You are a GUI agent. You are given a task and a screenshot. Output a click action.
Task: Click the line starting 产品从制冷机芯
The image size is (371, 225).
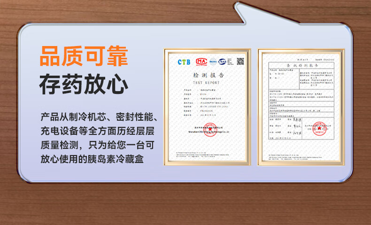[x=99, y=117]
